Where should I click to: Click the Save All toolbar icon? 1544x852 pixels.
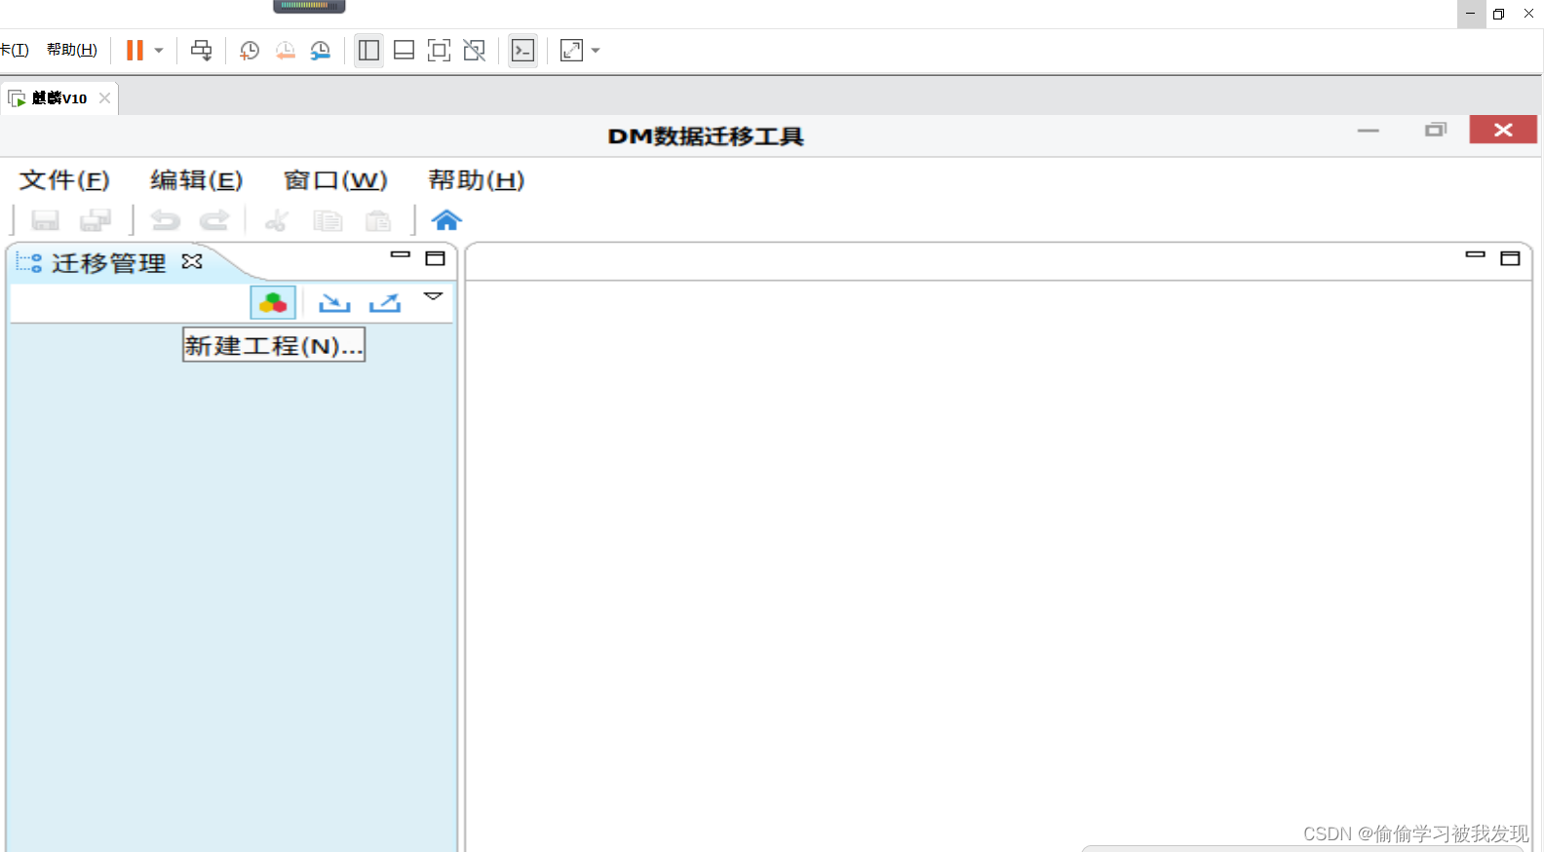point(96,221)
